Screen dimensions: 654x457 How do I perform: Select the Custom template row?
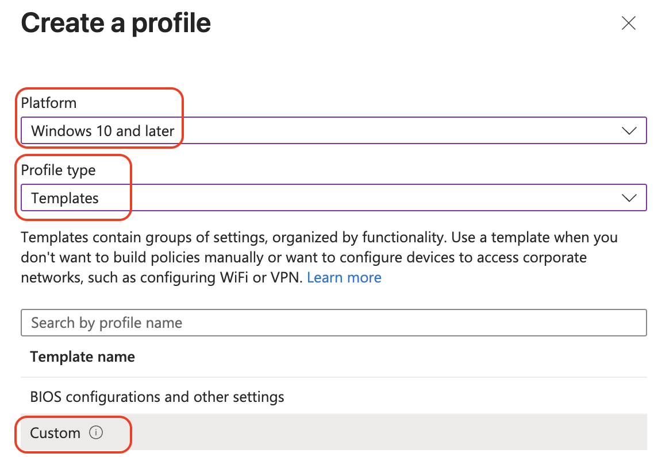tap(334, 432)
